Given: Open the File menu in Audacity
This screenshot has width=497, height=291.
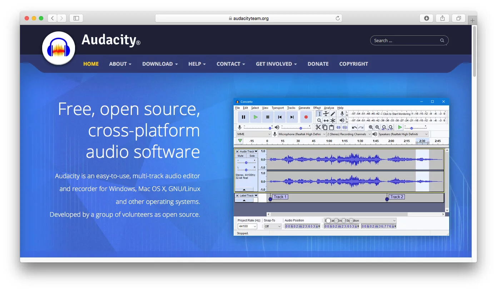Looking at the screenshot, I should (x=237, y=108).
